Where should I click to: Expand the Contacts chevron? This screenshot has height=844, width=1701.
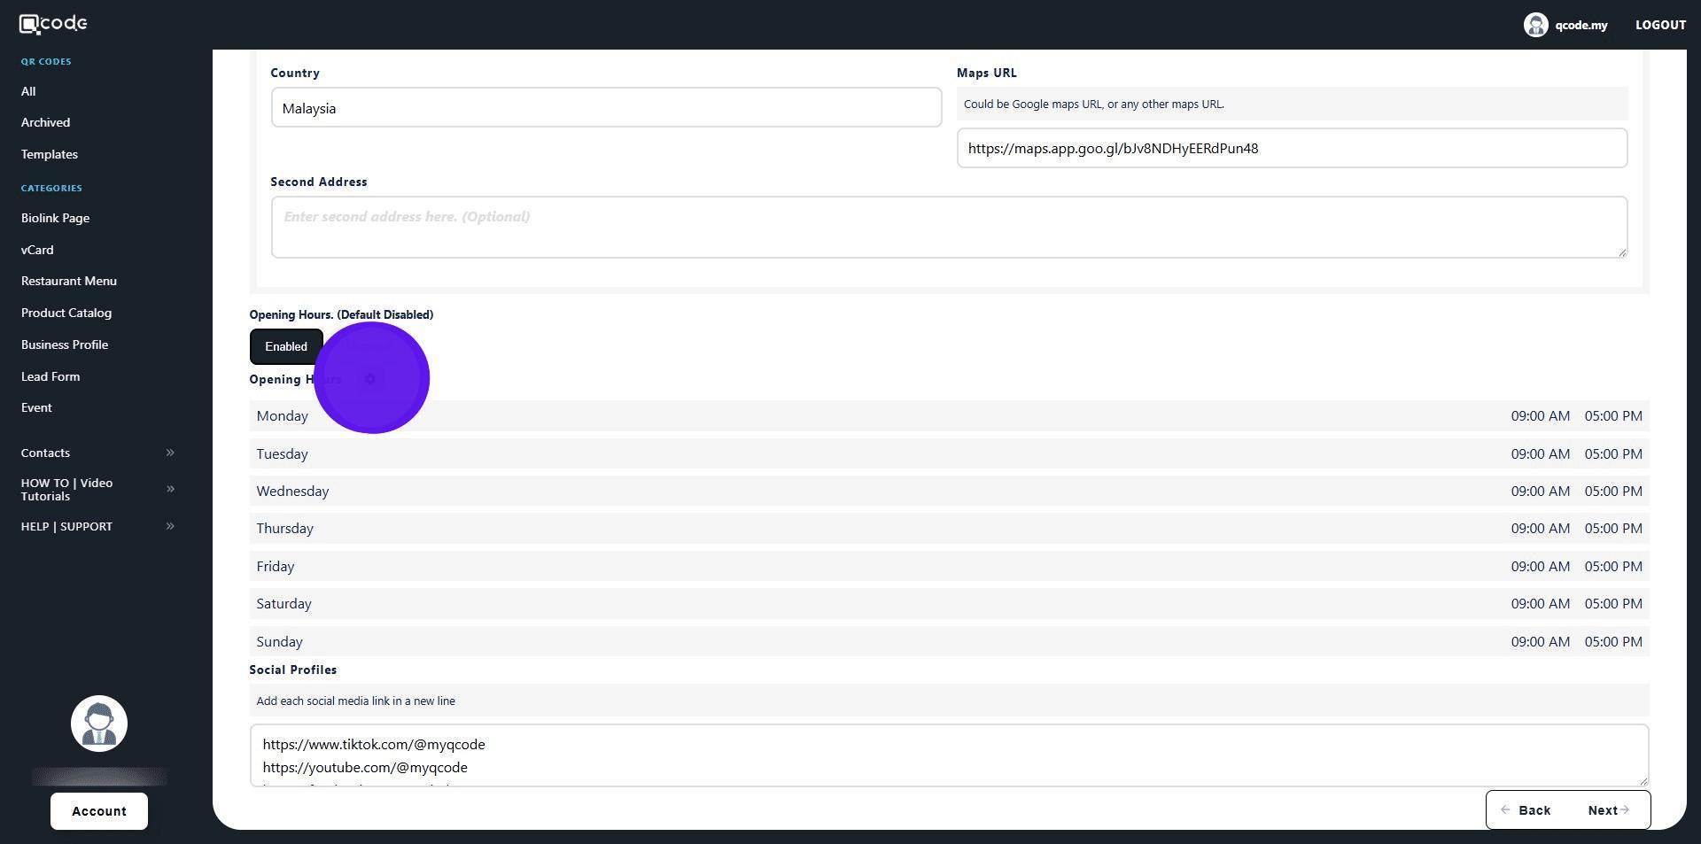pos(170,453)
